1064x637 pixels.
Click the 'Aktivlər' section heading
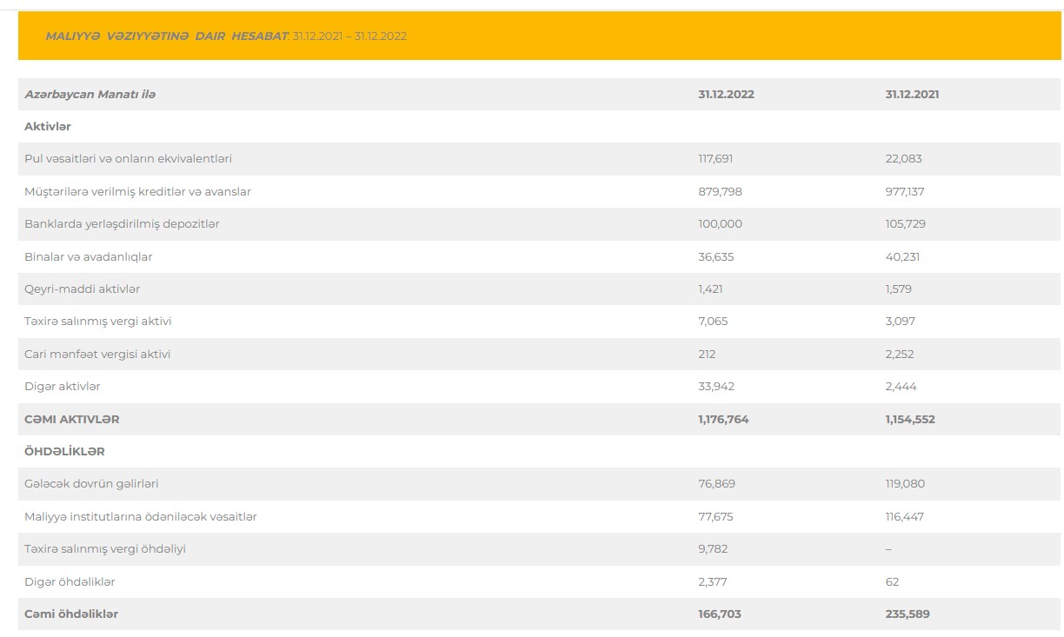(x=48, y=127)
